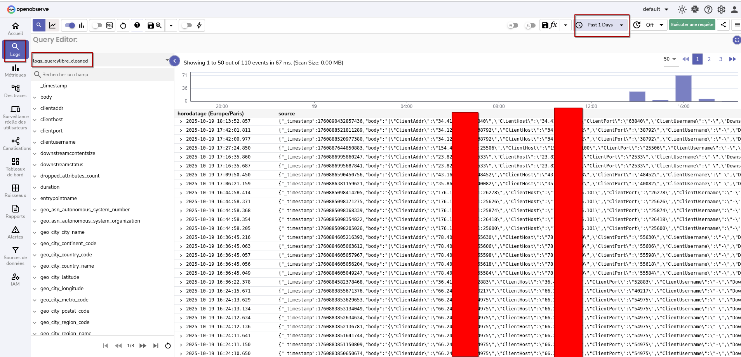The height and width of the screenshot is (357, 741).
Task: Click the theme switch sun icon
Action: (682, 9)
